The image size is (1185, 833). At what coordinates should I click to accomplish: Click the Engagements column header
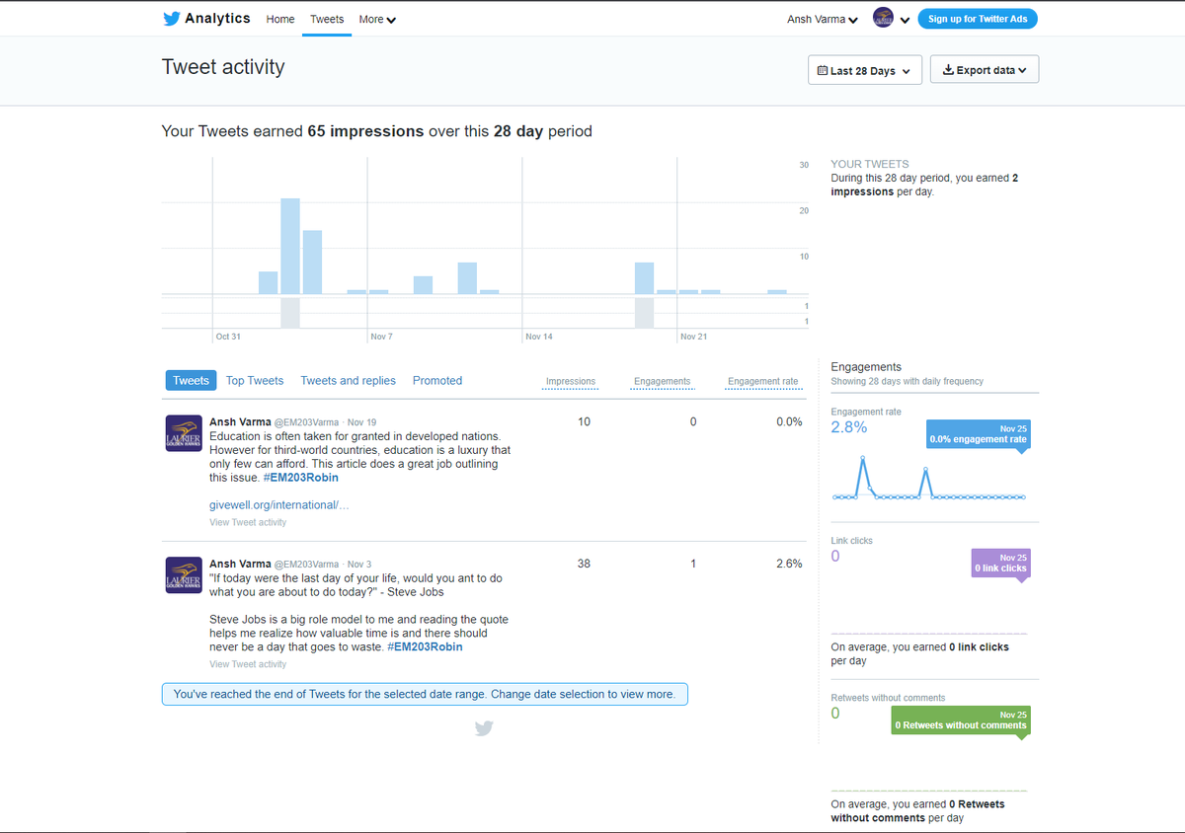pos(662,381)
